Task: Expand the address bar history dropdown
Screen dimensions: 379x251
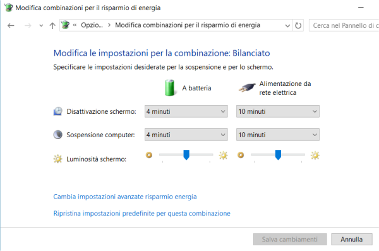Action: coord(287,25)
